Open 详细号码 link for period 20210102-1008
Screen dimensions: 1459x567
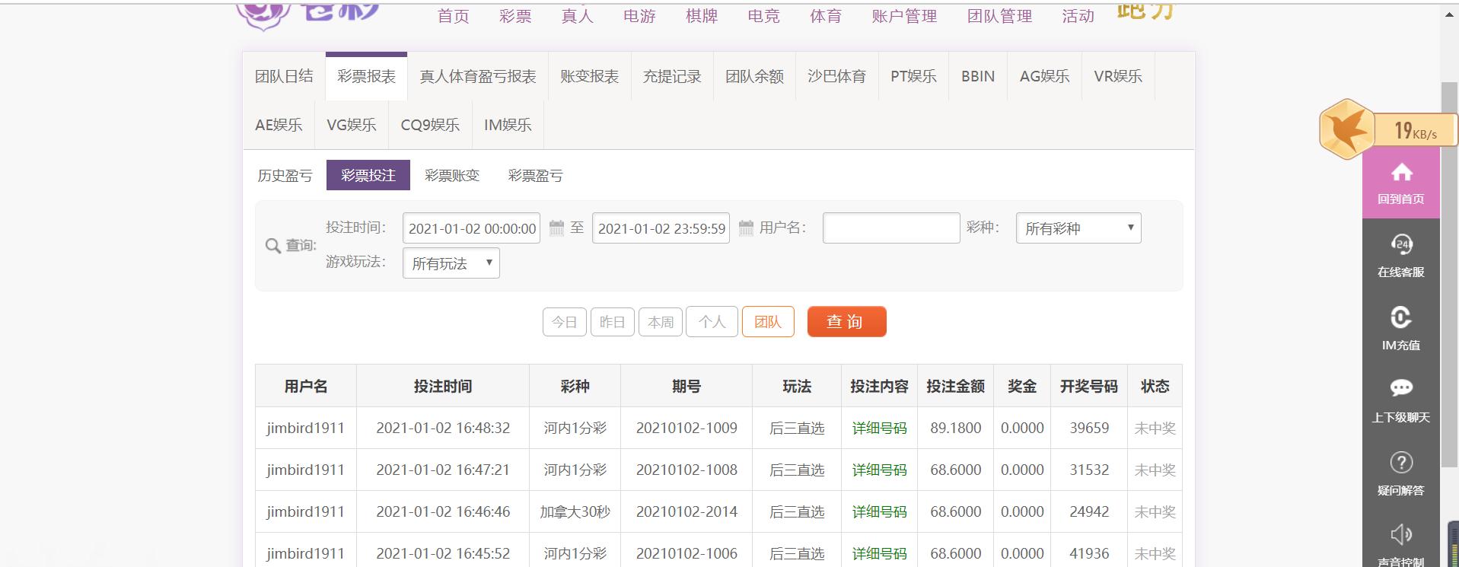click(879, 470)
